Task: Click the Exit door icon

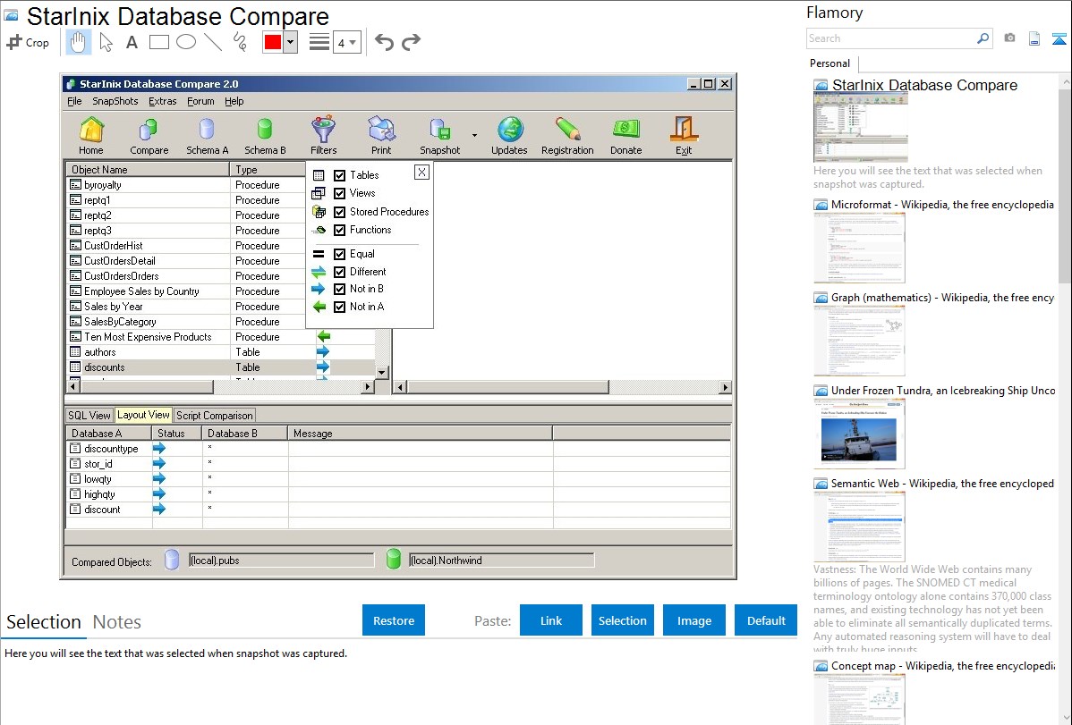Action: tap(684, 136)
